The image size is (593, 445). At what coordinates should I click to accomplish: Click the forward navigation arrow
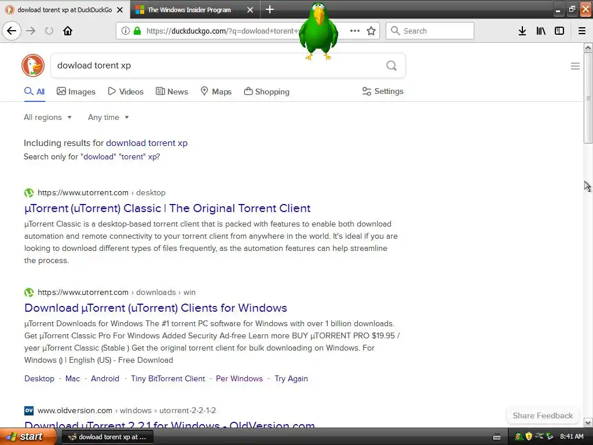click(x=31, y=31)
